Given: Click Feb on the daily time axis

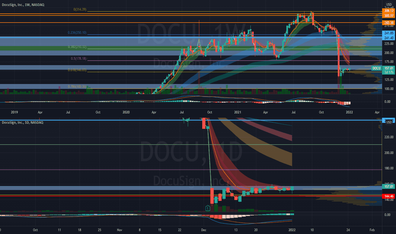Looking at the screenshot, I should point(372,230).
